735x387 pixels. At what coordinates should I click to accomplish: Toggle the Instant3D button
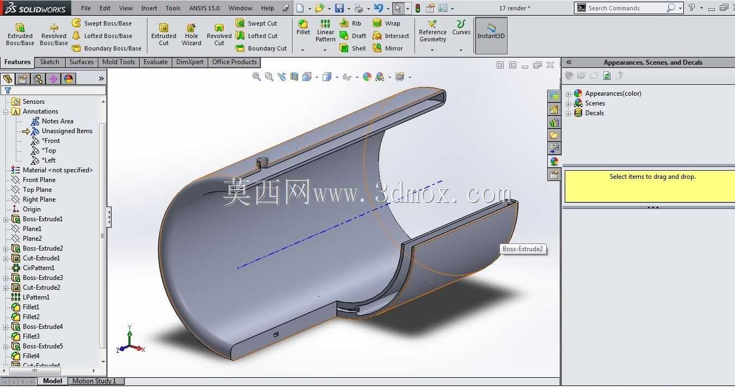point(491,35)
